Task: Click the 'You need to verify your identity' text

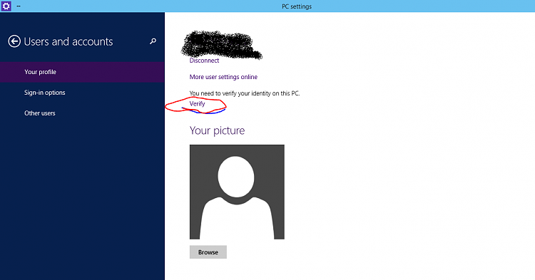Action: pos(245,93)
